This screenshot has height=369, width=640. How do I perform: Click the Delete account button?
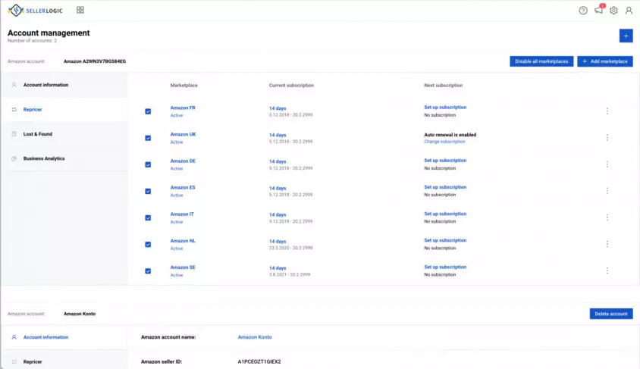pos(611,314)
